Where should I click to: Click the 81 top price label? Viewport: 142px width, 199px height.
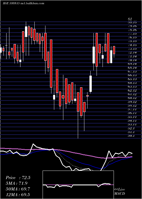pyautogui.click(x=130, y=19)
